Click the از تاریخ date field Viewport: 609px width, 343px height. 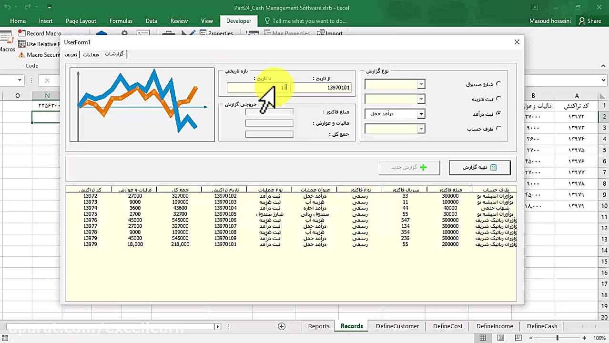[322, 88]
